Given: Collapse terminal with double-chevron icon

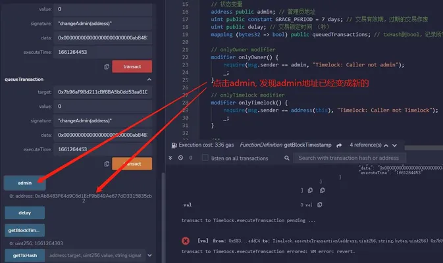Looking at the screenshot, I should [170, 158].
